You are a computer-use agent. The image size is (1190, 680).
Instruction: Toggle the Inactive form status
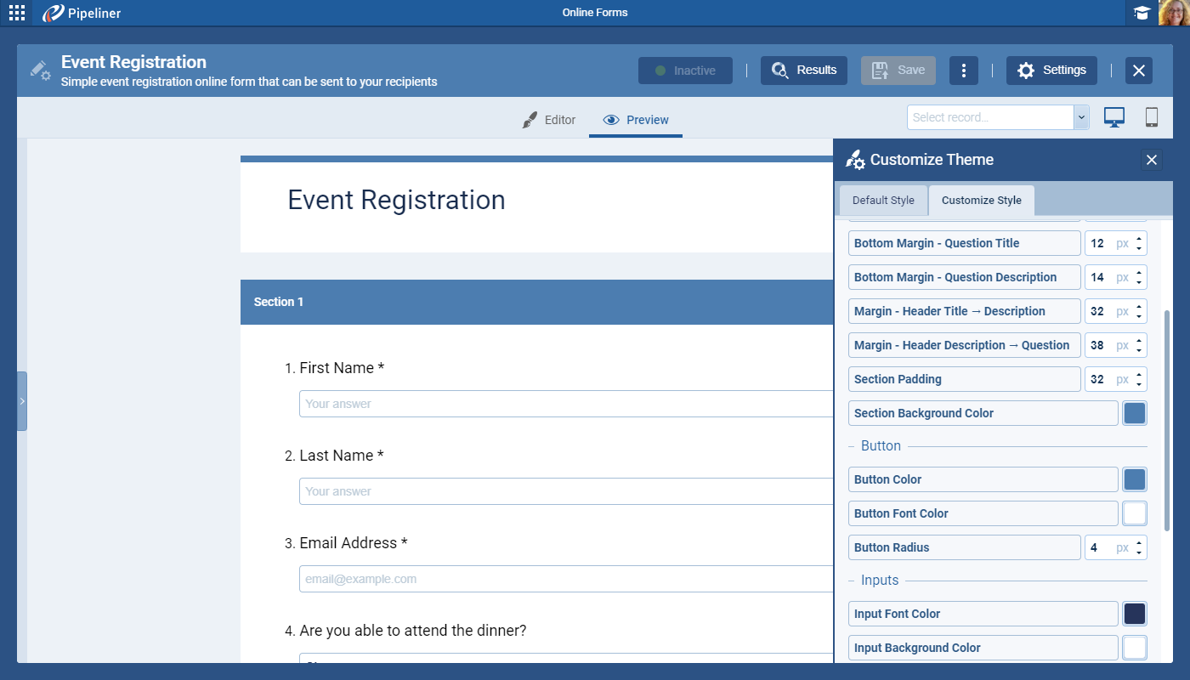pyautogui.click(x=685, y=71)
